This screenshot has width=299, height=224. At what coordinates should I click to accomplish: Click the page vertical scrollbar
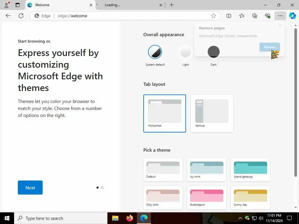tap(295, 103)
